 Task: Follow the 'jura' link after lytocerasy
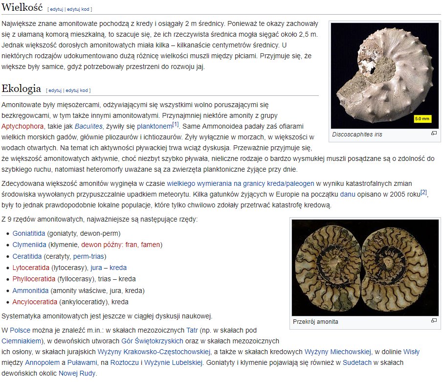click(96, 268)
